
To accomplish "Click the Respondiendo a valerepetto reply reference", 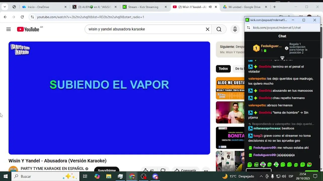I will tap(281, 124).
